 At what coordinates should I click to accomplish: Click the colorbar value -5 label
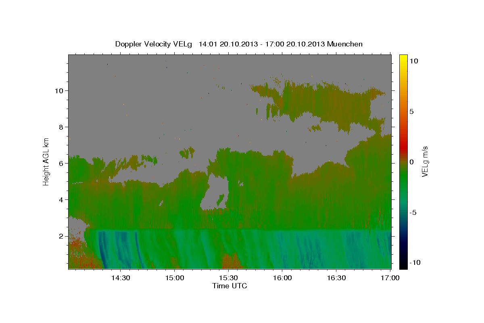(413, 212)
